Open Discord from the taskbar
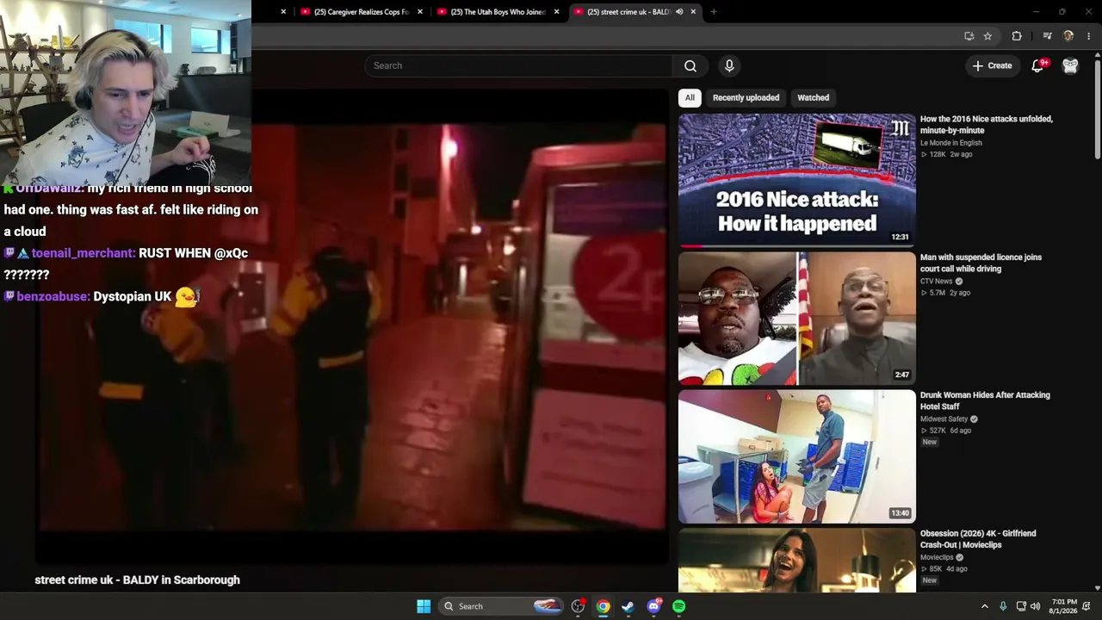Image resolution: width=1102 pixels, height=620 pixels. pos(653,606)
